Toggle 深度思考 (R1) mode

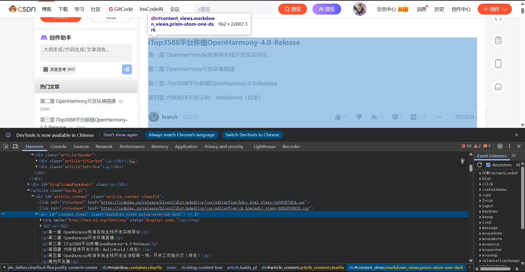click(x=59, y=70)
